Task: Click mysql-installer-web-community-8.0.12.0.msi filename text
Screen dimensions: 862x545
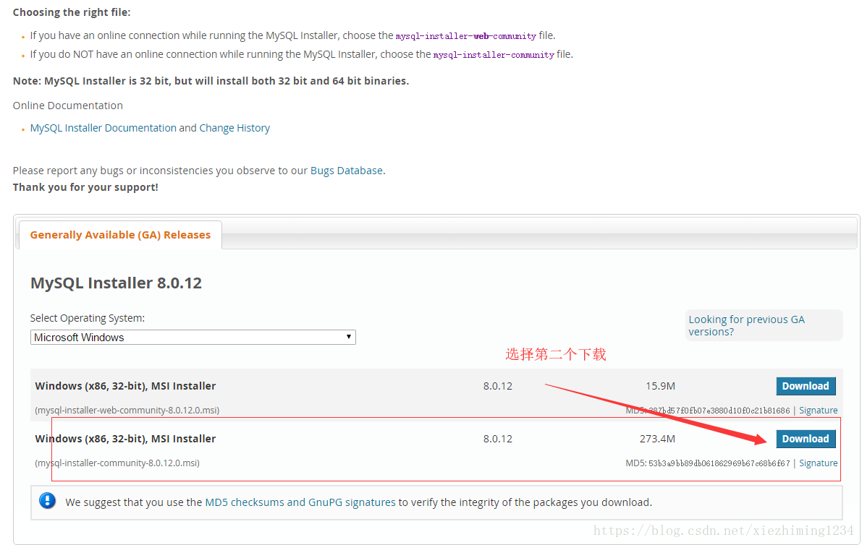Action: pos(127,411)
